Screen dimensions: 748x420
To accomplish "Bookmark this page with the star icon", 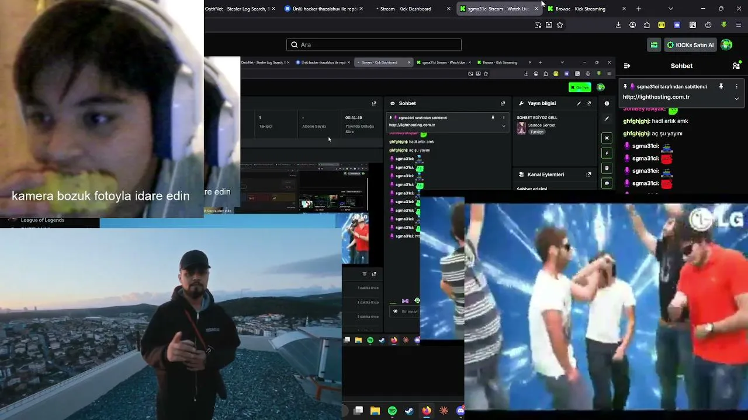I will [x=560, y=25].
